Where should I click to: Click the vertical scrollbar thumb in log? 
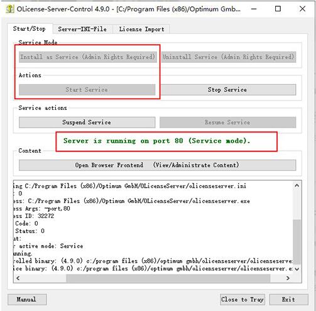[297, 242]
